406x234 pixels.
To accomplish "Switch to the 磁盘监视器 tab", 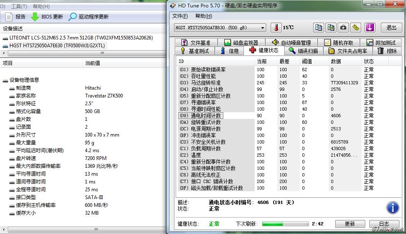I will 241,43.
